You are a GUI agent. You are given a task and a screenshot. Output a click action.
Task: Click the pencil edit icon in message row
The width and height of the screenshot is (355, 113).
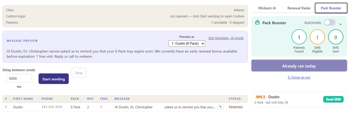[x=220, y=107]
